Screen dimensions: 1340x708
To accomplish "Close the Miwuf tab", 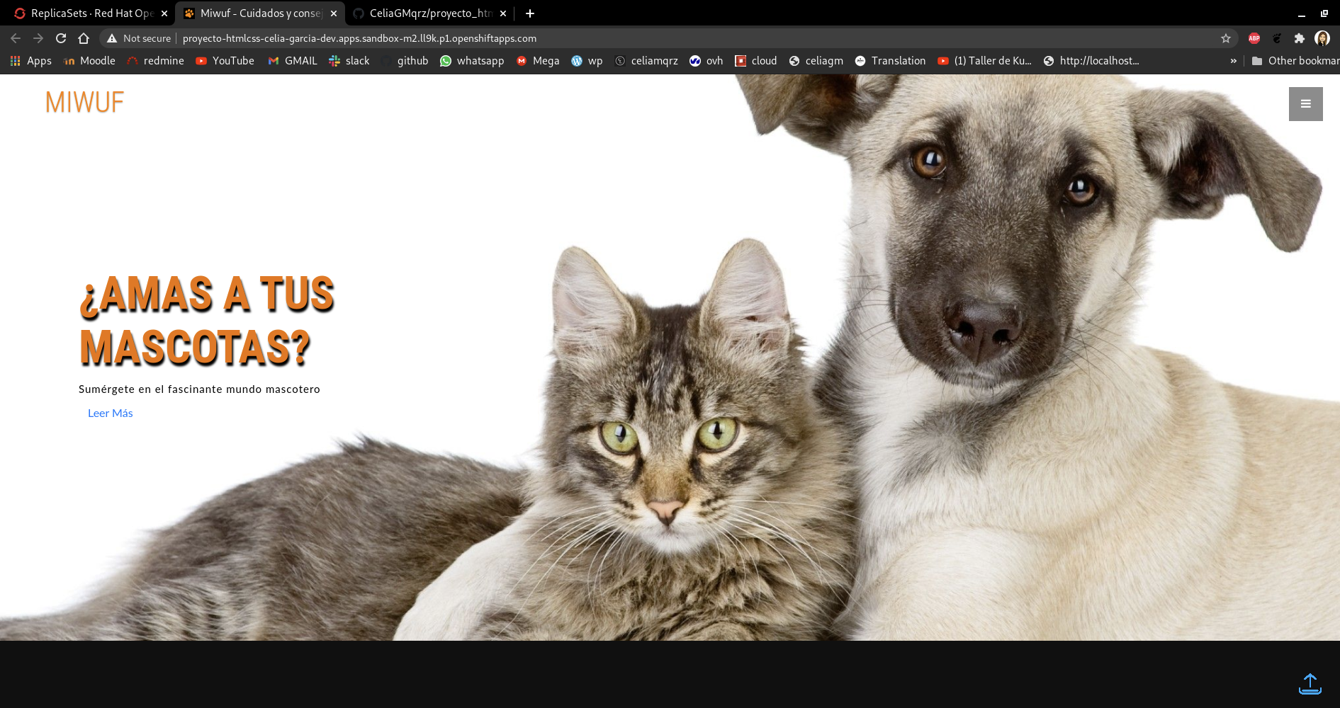I will pos(334,13).
